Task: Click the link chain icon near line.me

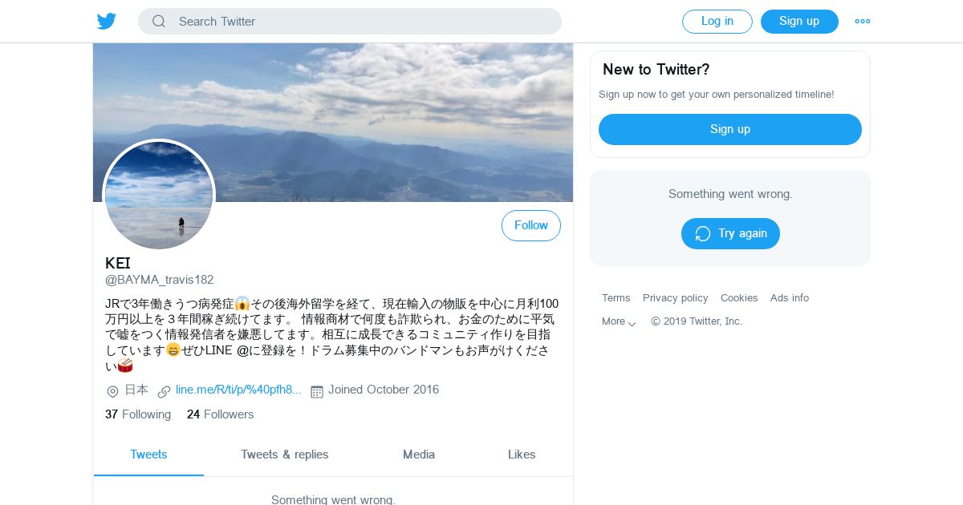Action: [x=164, y=391]
